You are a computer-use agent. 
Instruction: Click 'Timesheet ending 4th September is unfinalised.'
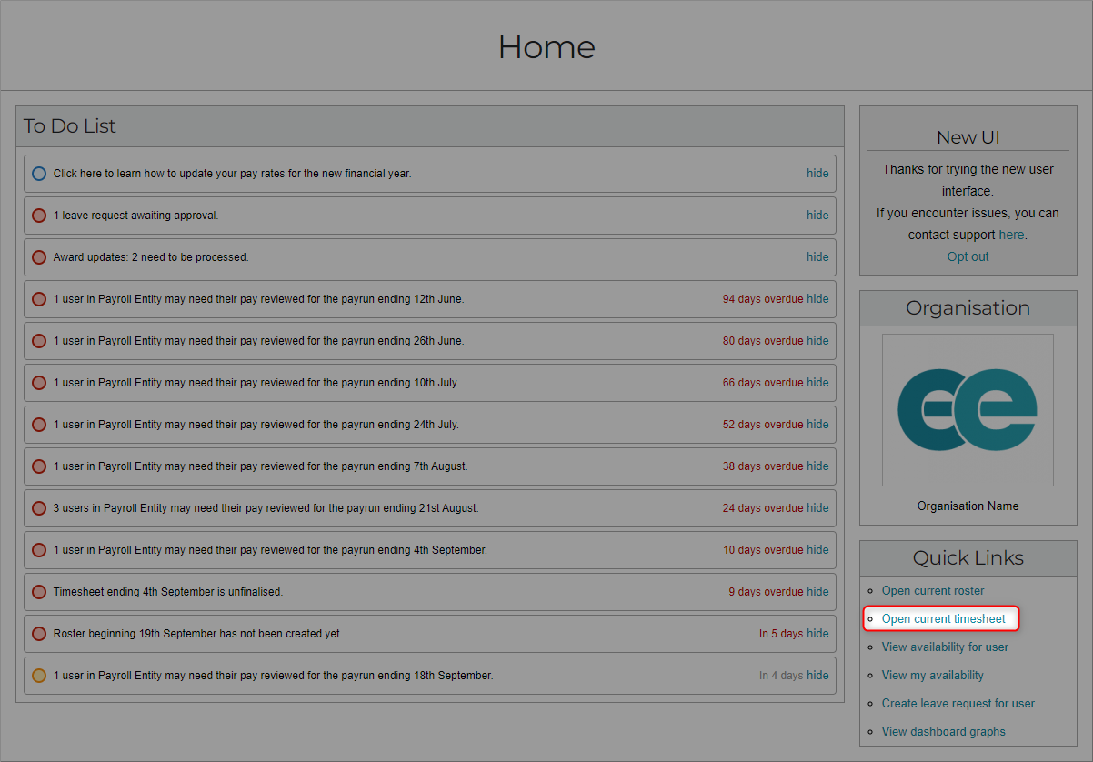168,591
